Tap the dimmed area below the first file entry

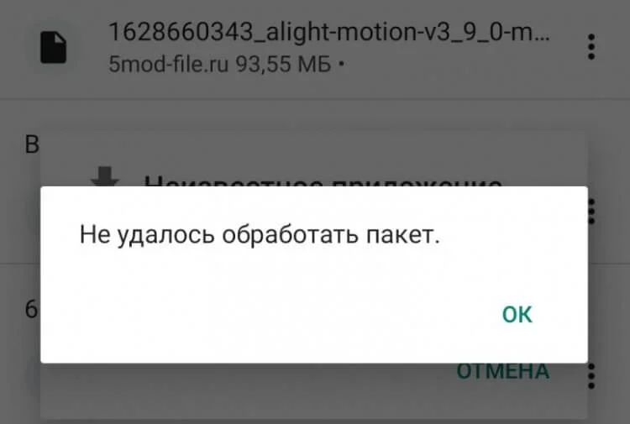(315, 114)
